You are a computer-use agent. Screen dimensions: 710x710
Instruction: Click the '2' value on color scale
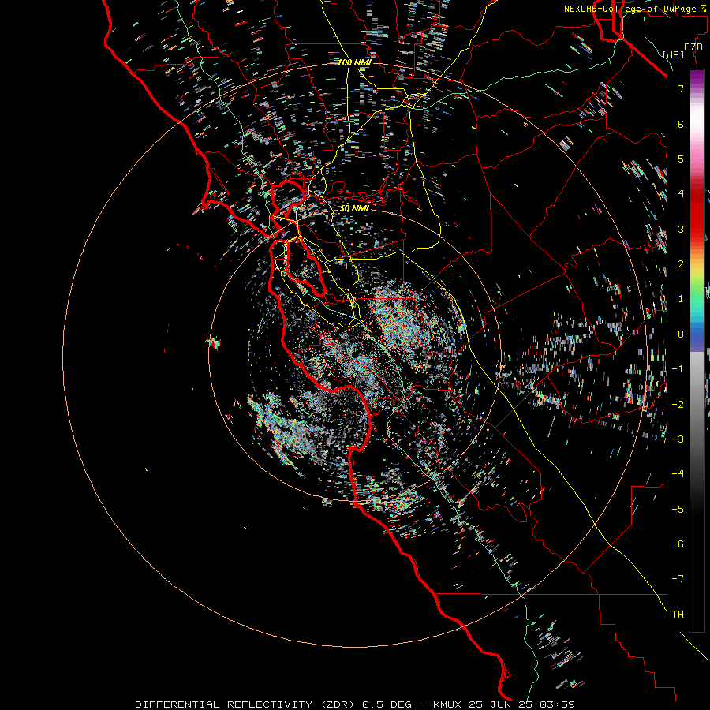[681, 264]
